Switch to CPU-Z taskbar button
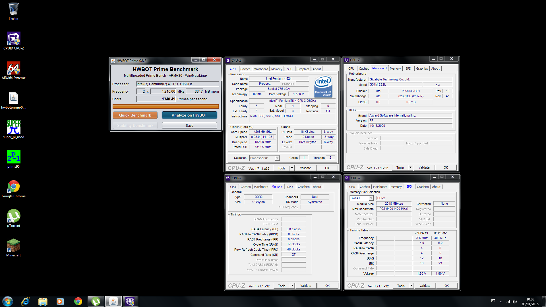 coord(130,301)
